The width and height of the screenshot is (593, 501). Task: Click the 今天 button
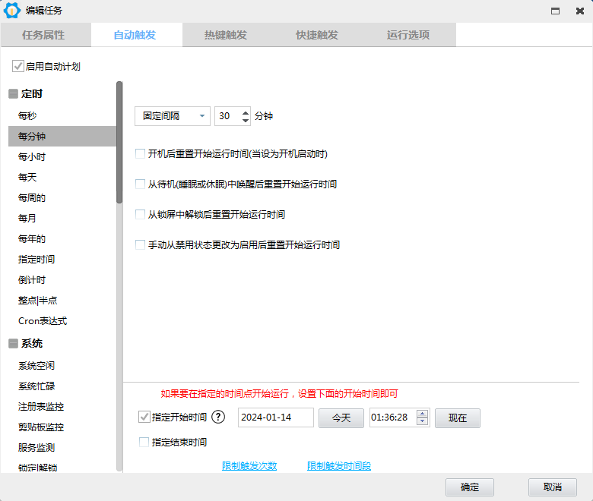click(x=341, y=417)
